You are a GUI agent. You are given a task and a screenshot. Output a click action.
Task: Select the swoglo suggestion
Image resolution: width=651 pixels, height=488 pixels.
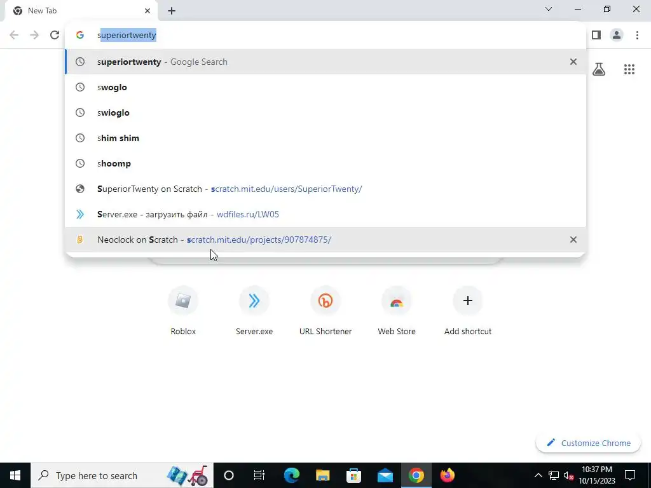click(x=325, y=87)
